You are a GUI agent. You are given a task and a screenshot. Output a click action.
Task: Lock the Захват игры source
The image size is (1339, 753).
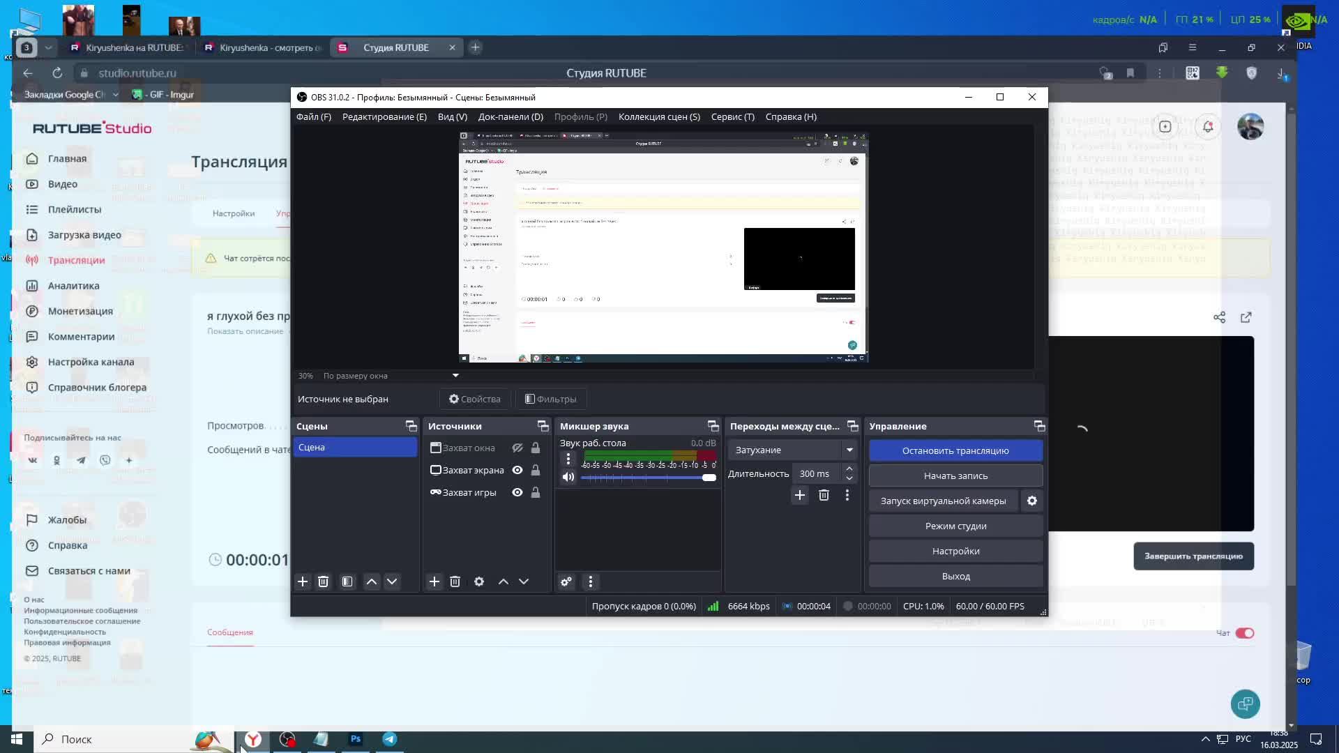coord(536,492)
